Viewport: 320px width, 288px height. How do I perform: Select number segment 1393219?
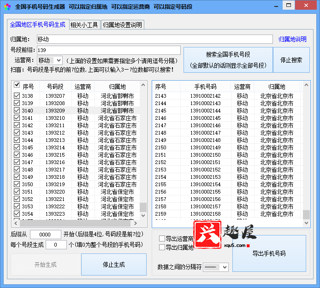coord(55,184)
